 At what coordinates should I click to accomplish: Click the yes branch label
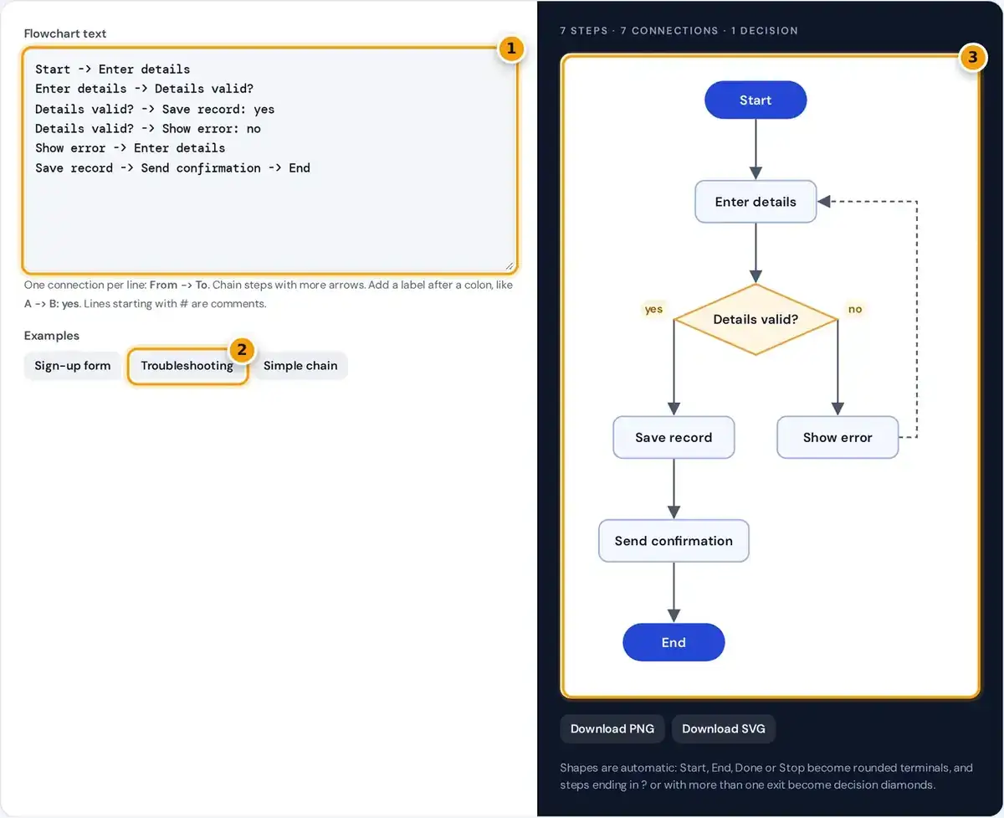653,309
